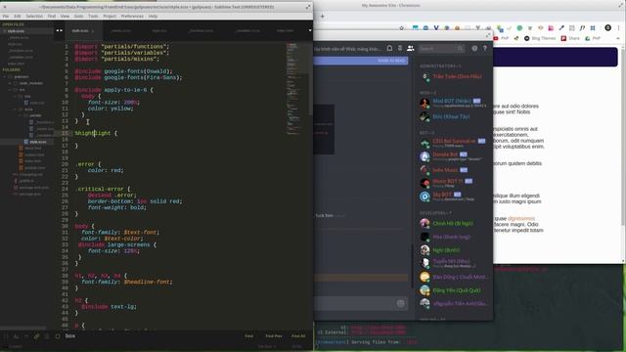
Task: Open the Selection menu
Action: [34, 17]
